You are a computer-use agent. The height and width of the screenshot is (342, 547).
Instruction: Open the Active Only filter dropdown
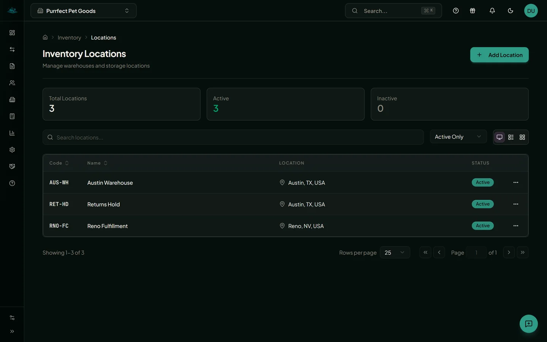[x=458, y=137]
